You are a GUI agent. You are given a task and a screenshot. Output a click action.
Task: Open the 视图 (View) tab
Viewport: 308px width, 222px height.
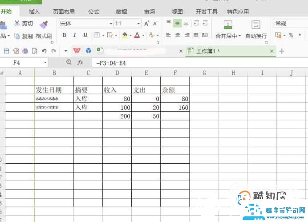[177, 12]
